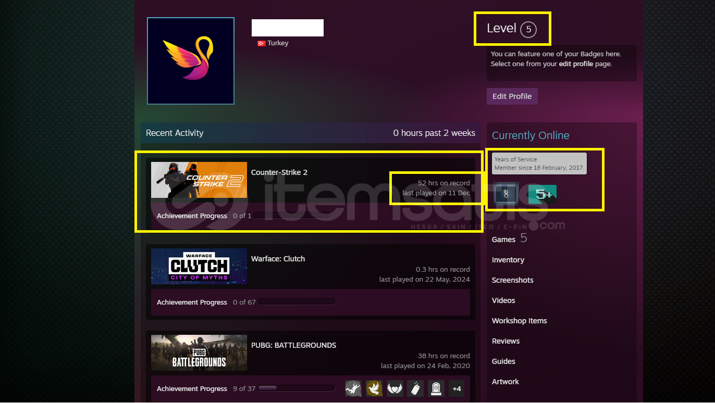The image size is (715, 403).
Task: Open the Reviews section
Action: coord(506,341)
